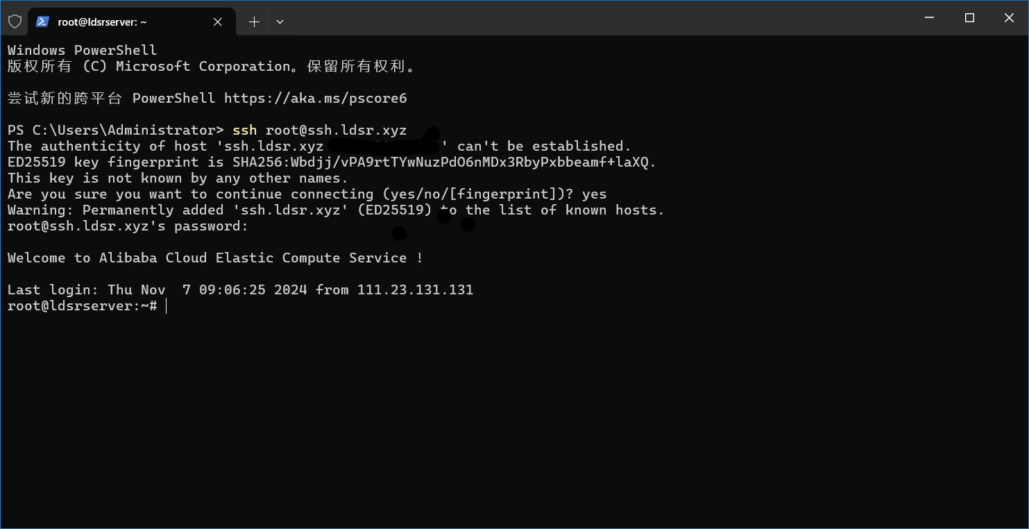Click the Alibaba Cloud welcome message
1029x529 pixels.
coord(215,258)
